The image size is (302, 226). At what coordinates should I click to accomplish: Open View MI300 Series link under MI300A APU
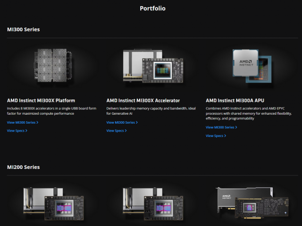click(221, 127)
